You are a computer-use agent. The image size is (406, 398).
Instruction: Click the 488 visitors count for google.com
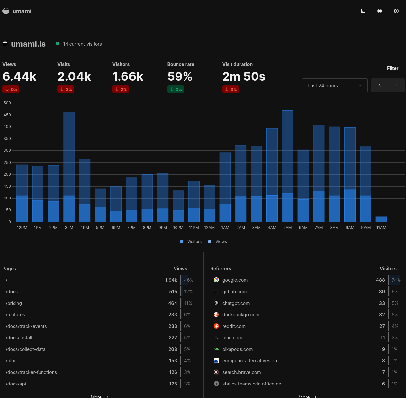click(380, 280)
